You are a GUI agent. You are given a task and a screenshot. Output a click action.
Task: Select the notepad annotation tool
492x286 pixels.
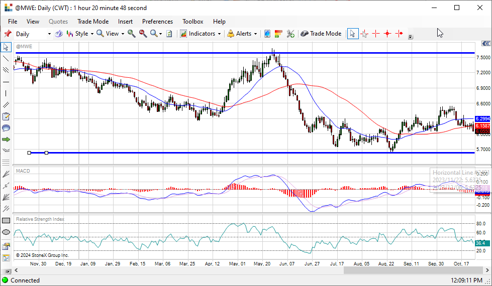(6, 116)
